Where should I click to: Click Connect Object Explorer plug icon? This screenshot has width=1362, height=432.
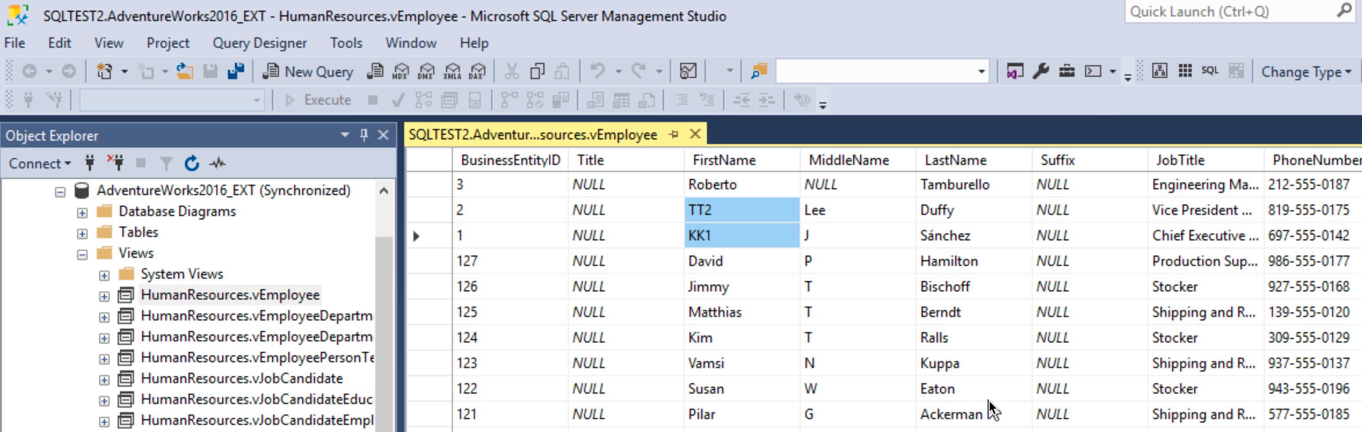[90, 163]
